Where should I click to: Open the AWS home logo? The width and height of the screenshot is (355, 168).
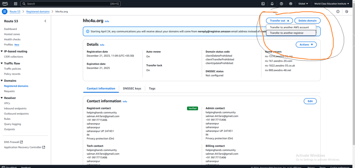point(5,3)
